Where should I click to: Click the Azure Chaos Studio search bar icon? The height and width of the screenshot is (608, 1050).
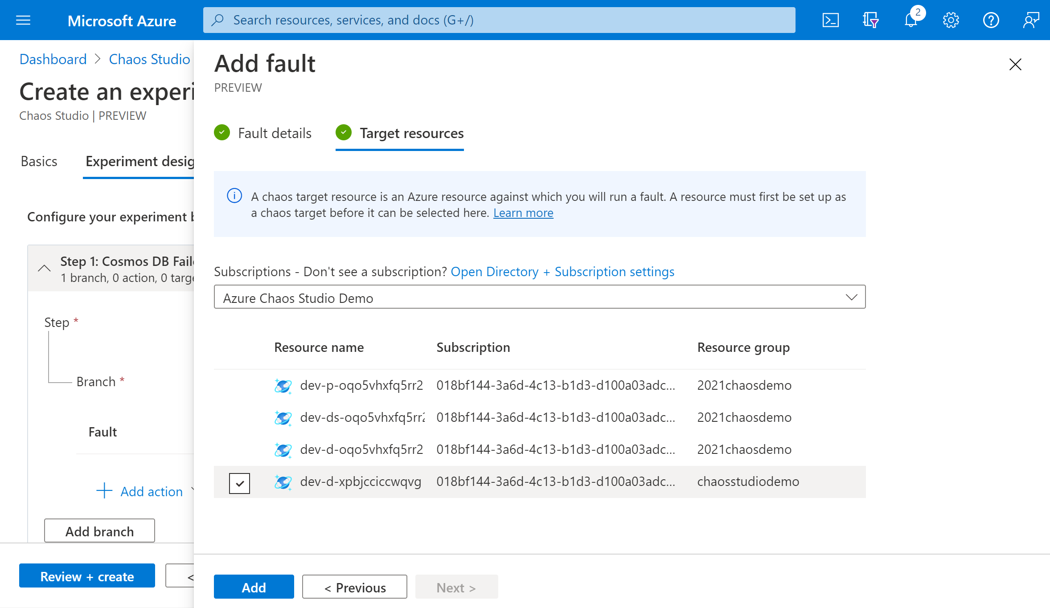(218, 20)
